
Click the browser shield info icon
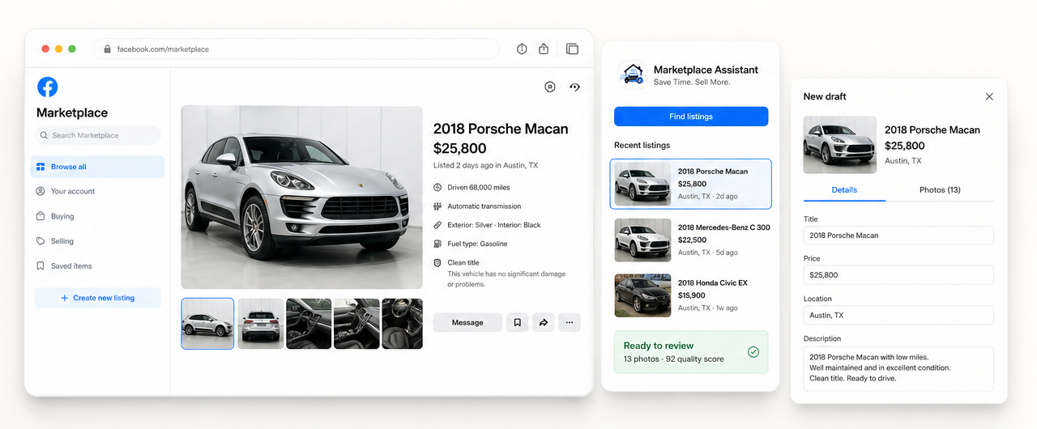[x=522, y=49]
